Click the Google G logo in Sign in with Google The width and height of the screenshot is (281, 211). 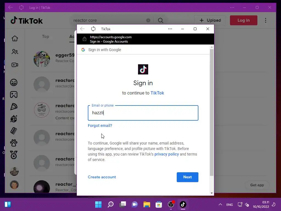(x=83, y=50)
